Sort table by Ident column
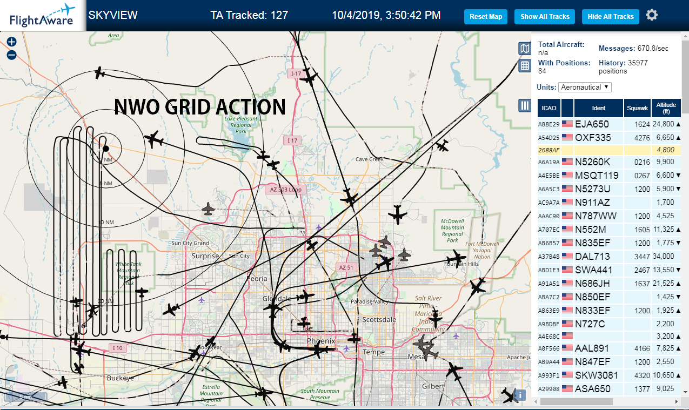Screen dimensions: 689x410 pos(599,108)
